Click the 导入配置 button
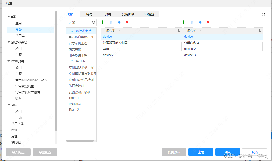 click(x=18, y=152)
